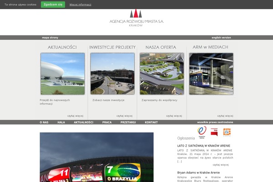Click wszelkie prawa zastrzeżone text
Screen dimensions: 273x182
[215, 122]
